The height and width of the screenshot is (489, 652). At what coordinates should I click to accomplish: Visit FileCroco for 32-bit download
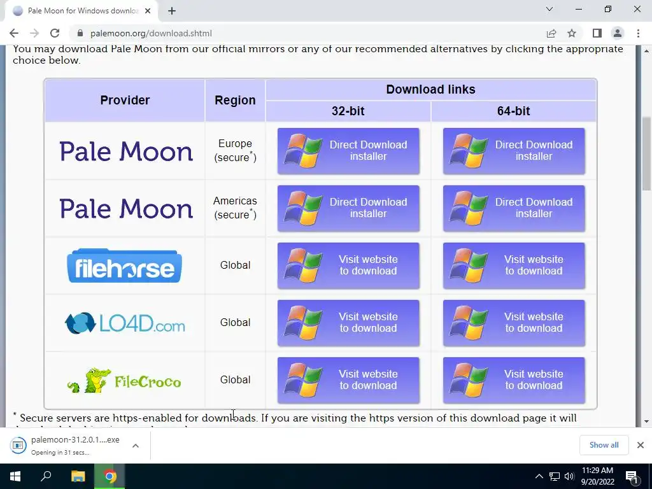[x=348, y=381]
